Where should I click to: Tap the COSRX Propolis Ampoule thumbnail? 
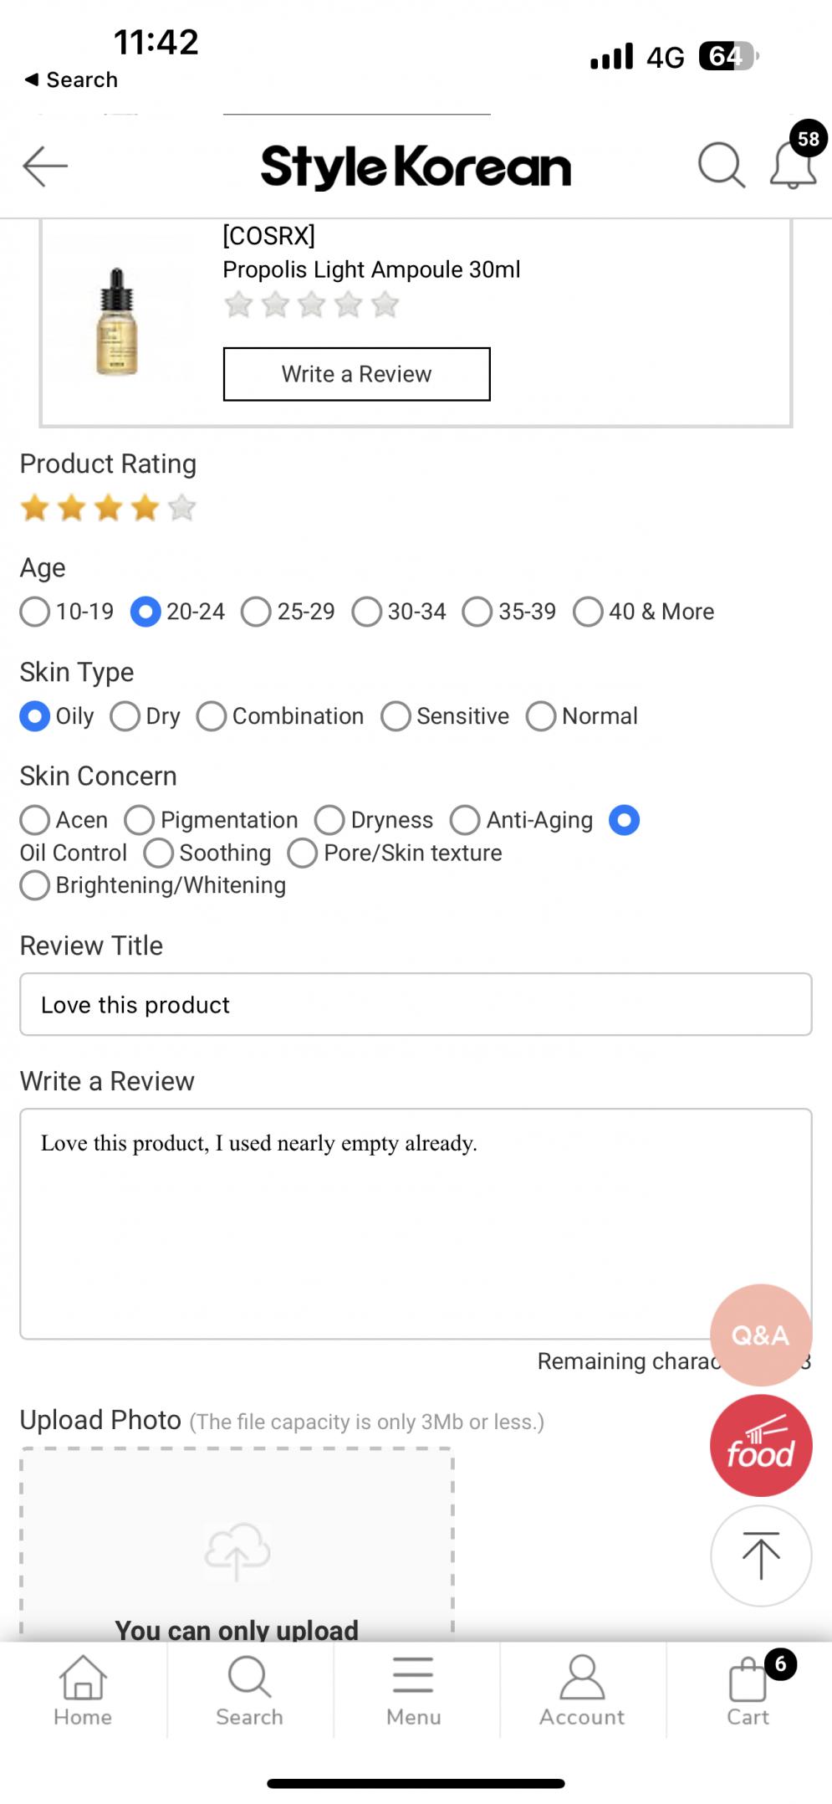(x=117, y=321)
